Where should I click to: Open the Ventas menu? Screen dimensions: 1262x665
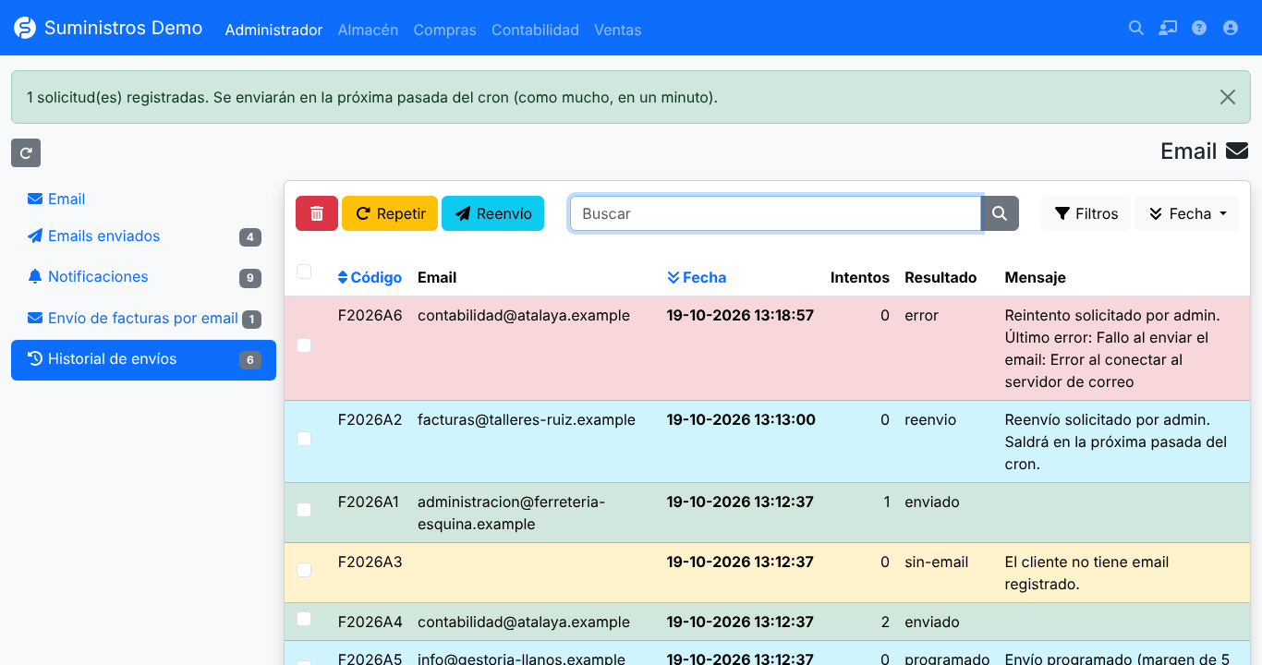[618, 30]
